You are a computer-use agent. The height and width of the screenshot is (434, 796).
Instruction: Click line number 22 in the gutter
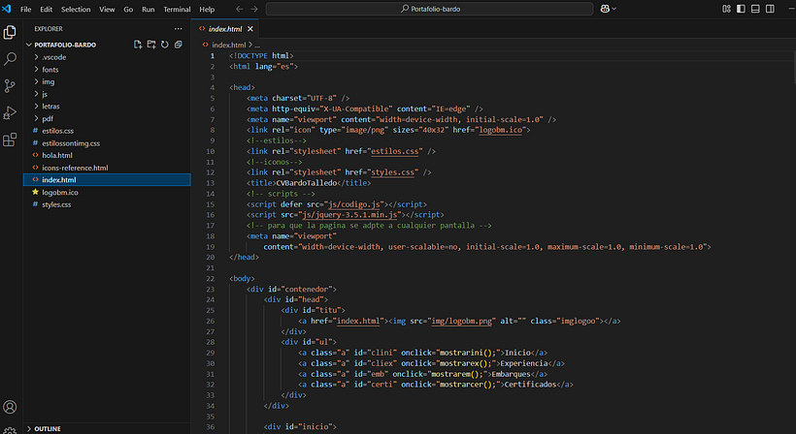click(211, 279)
